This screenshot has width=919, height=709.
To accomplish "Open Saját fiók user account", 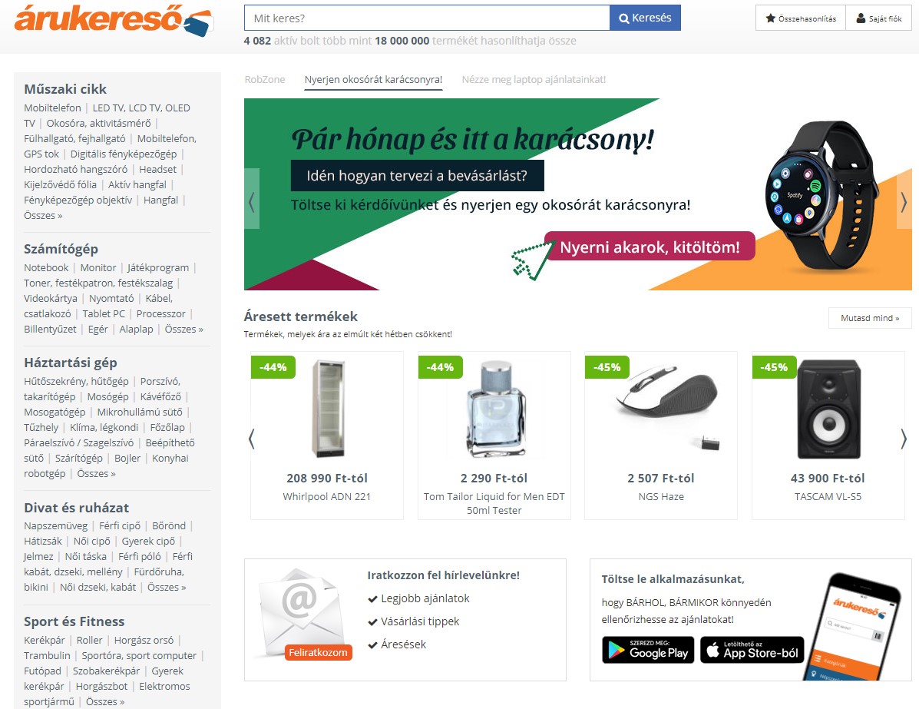I will pos(878,18).
